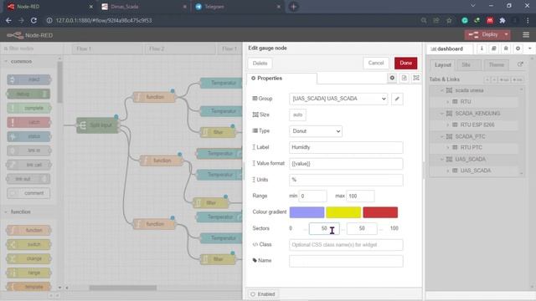Viewport: 536px width, 301px height.
Task: Open Node-RED main hamburger menu
Action: (x=526, y=35)
